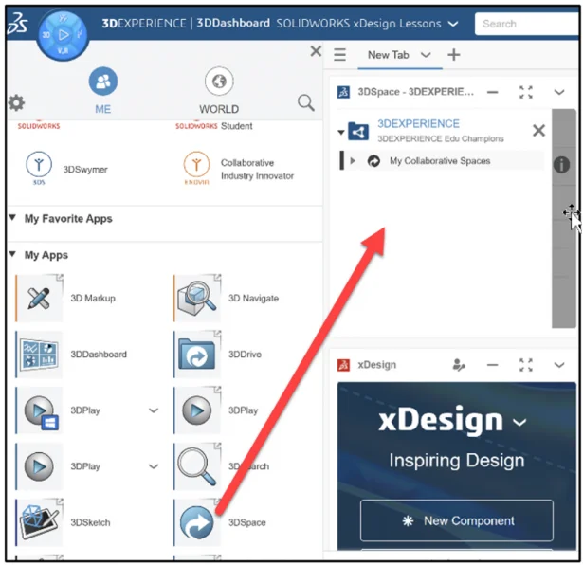Add a new dashboard tab
Viewport: 583px width, 565px height.
tap(453, 55)
